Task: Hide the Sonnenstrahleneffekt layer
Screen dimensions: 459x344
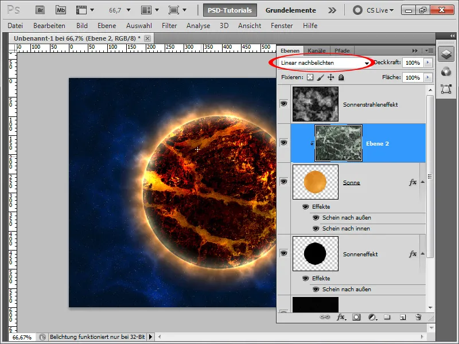Action: tap(283, 104)
